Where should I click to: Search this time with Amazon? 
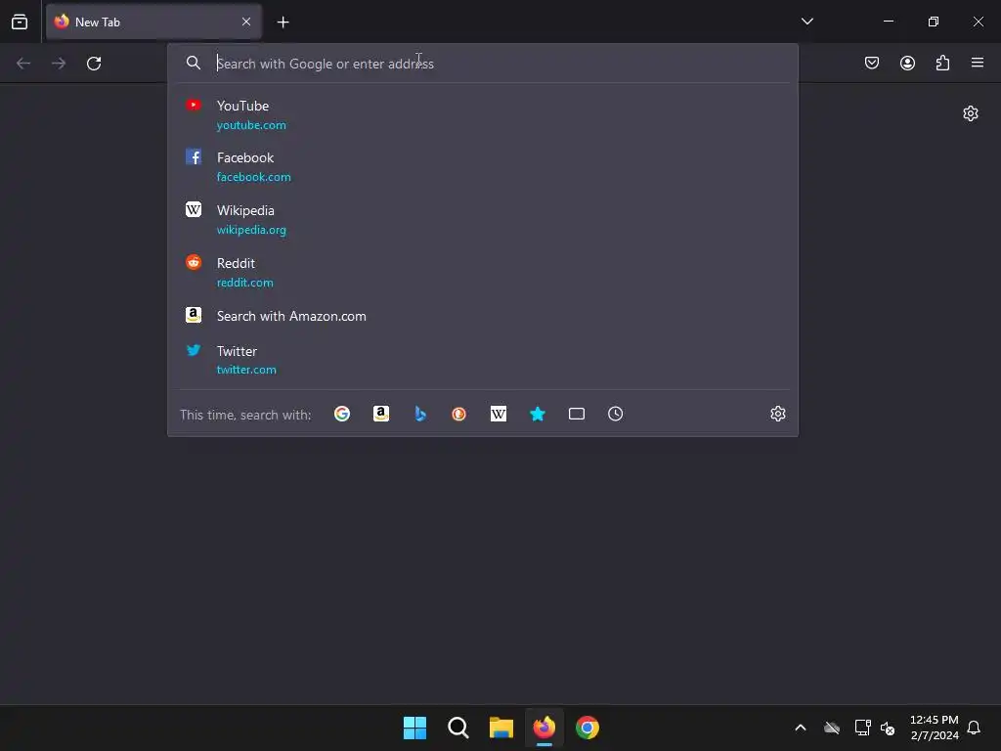point(381,414)
